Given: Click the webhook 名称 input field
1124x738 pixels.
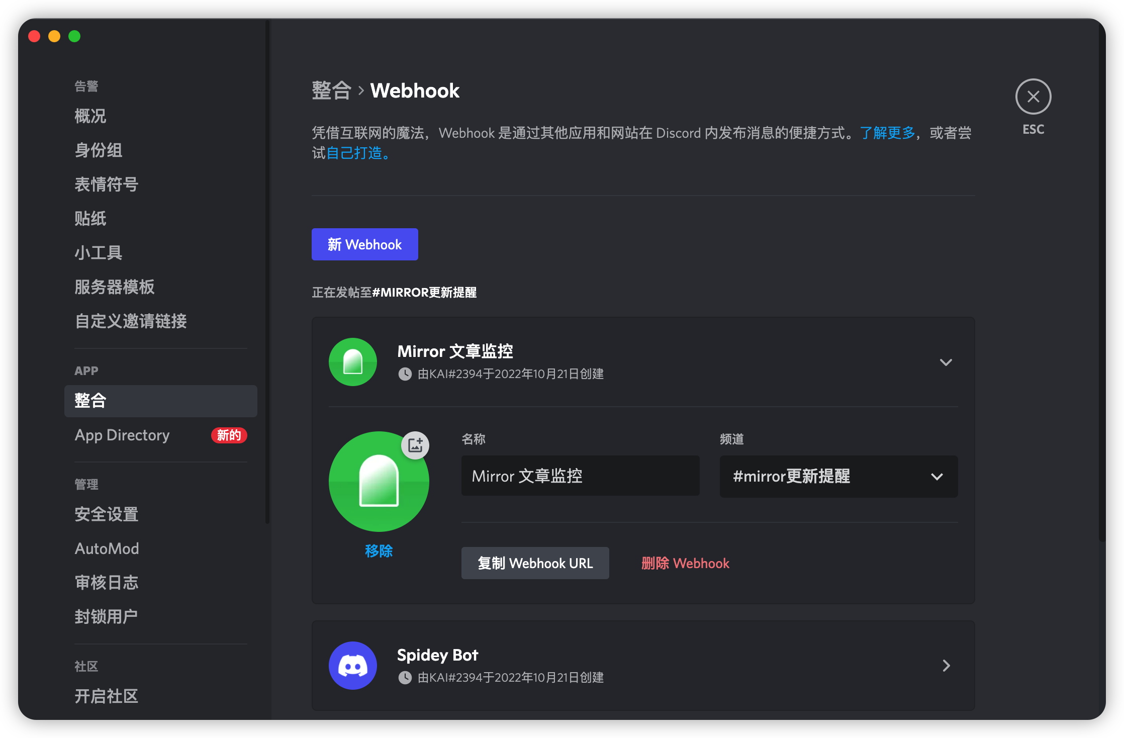Looking at the screenshot, I should coord(580,476).
